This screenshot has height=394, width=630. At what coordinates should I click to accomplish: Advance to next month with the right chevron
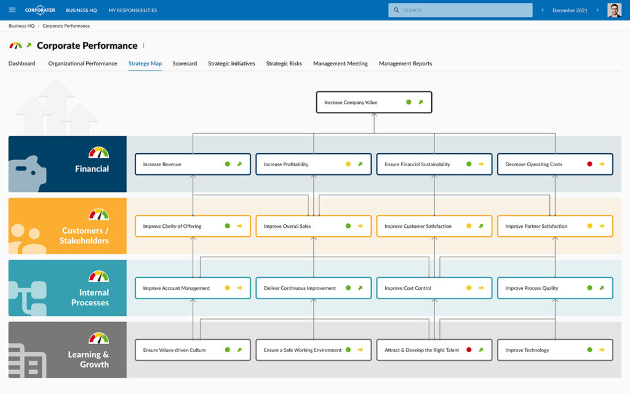tap(597, 10)
